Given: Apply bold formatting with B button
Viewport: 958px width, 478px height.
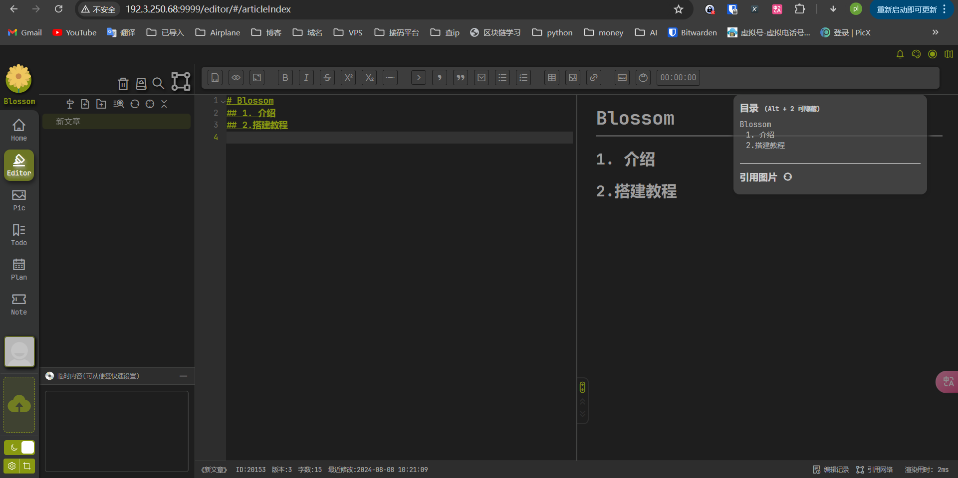Looking at the screenshot, I should point(285,78).
